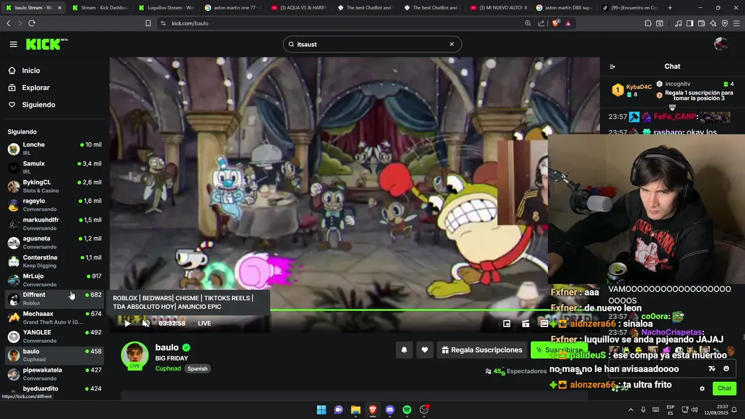Open the browser main menu
The width and height of the screenshot is (745, 419).
(x=736, y=23)
